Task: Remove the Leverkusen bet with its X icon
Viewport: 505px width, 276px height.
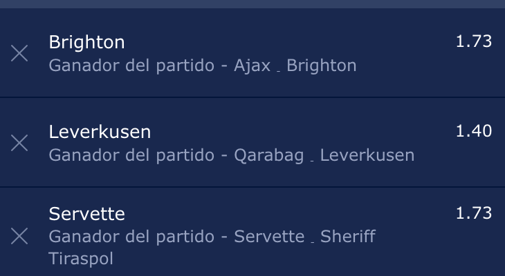Action: pyautogui.click(x=19, y=143)
